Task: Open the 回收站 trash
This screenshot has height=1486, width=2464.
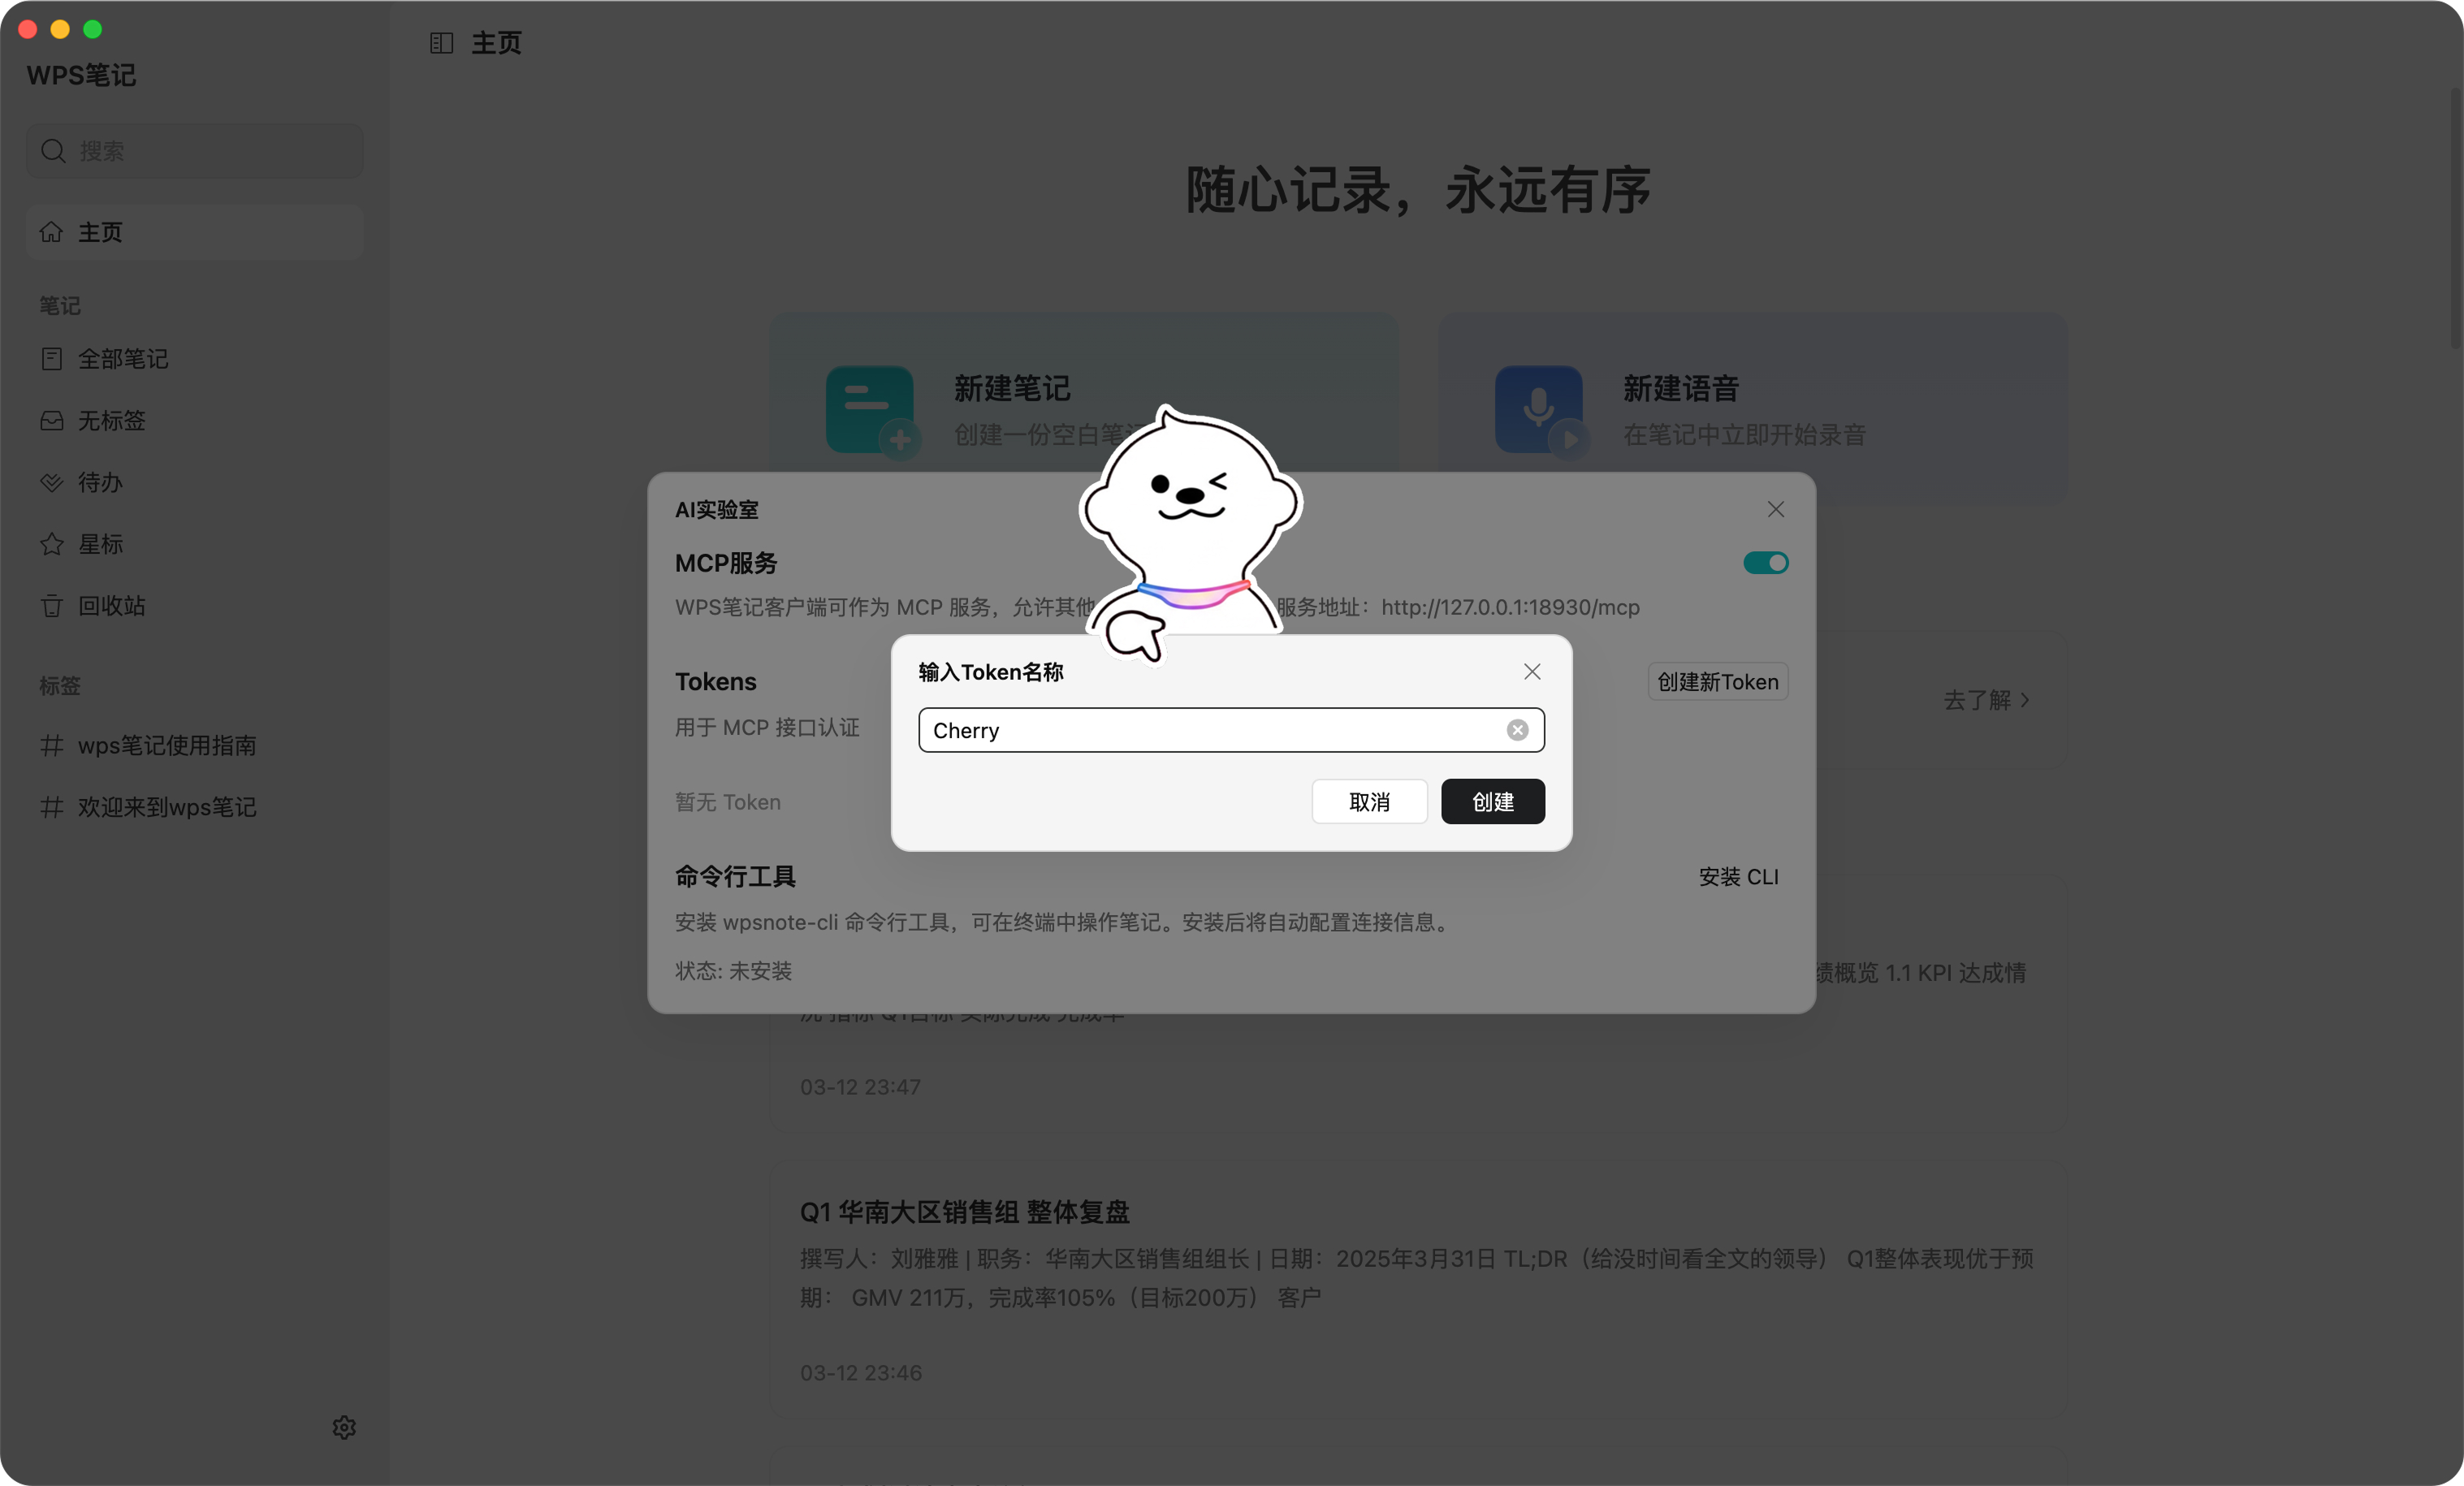Action: point(112,606)
